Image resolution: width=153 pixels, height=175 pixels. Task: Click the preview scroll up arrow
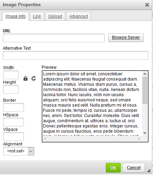click(145, 74)
